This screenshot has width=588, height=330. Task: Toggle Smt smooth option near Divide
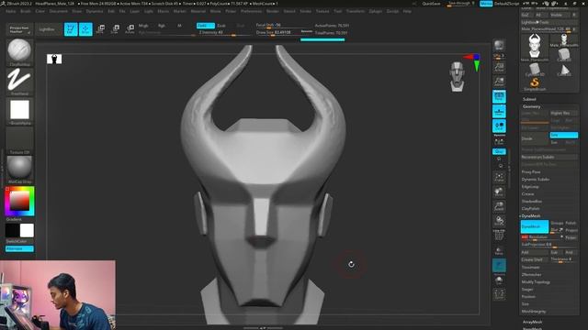click(563, 135)
